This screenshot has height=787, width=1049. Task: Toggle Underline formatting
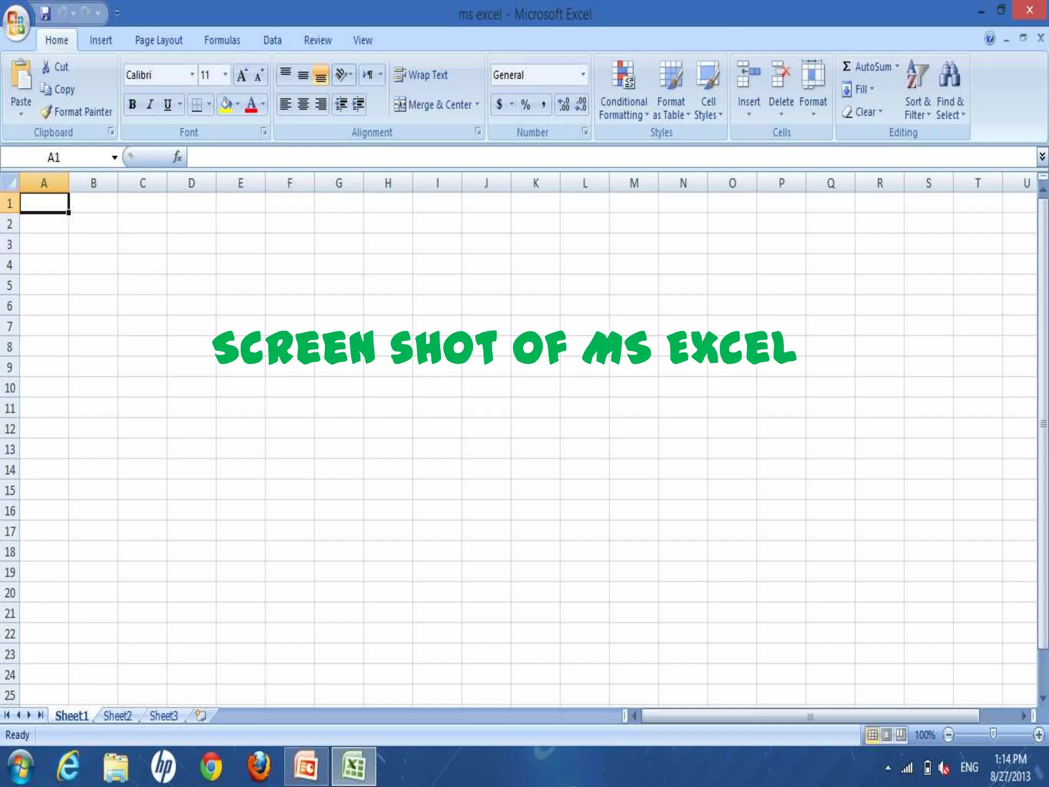click(x=167, y=105)
